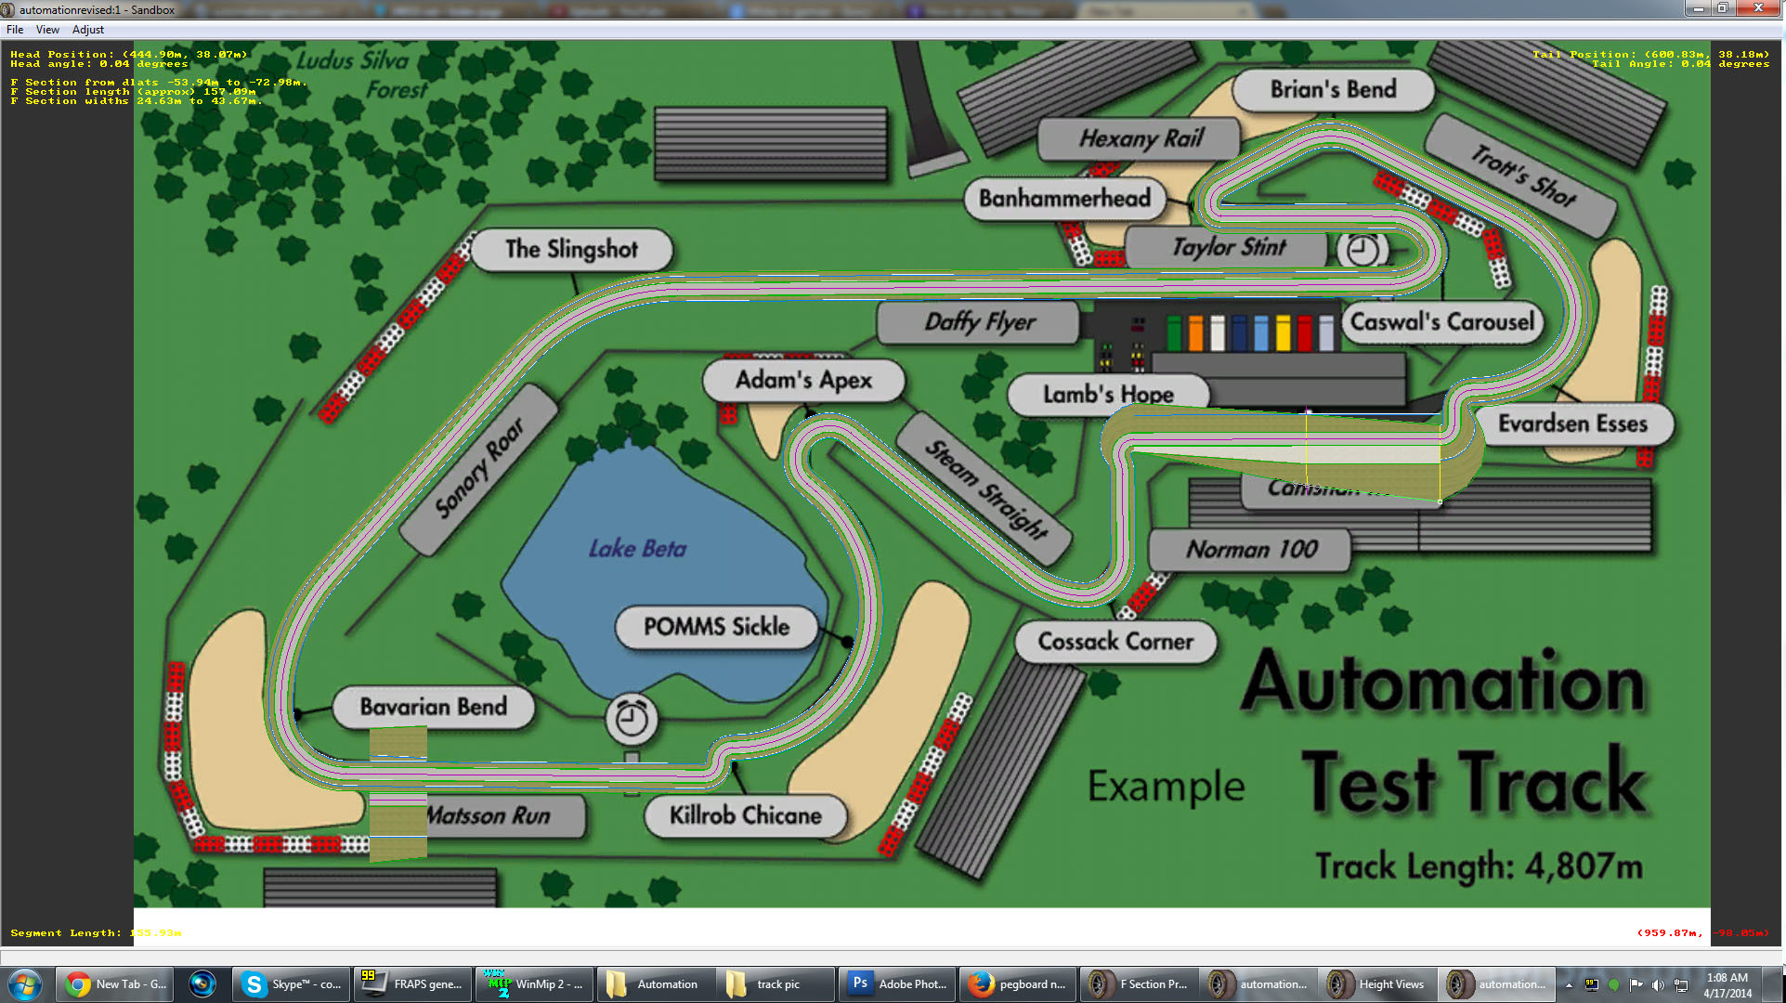Switch to F Section Pr... window
Image resolution: width=1786 pixels, height=1003 pixels.
point(1139,984)
